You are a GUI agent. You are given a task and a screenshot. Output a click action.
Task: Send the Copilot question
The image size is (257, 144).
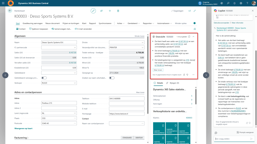[251, 139]
